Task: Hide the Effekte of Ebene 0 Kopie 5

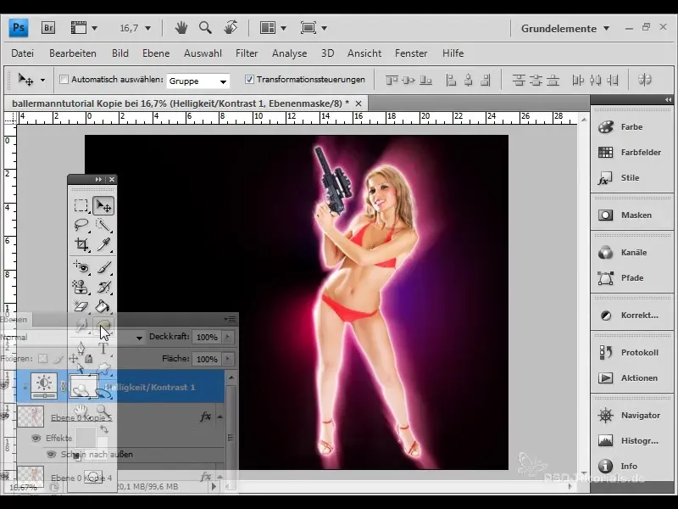Action: click(36, 438)
